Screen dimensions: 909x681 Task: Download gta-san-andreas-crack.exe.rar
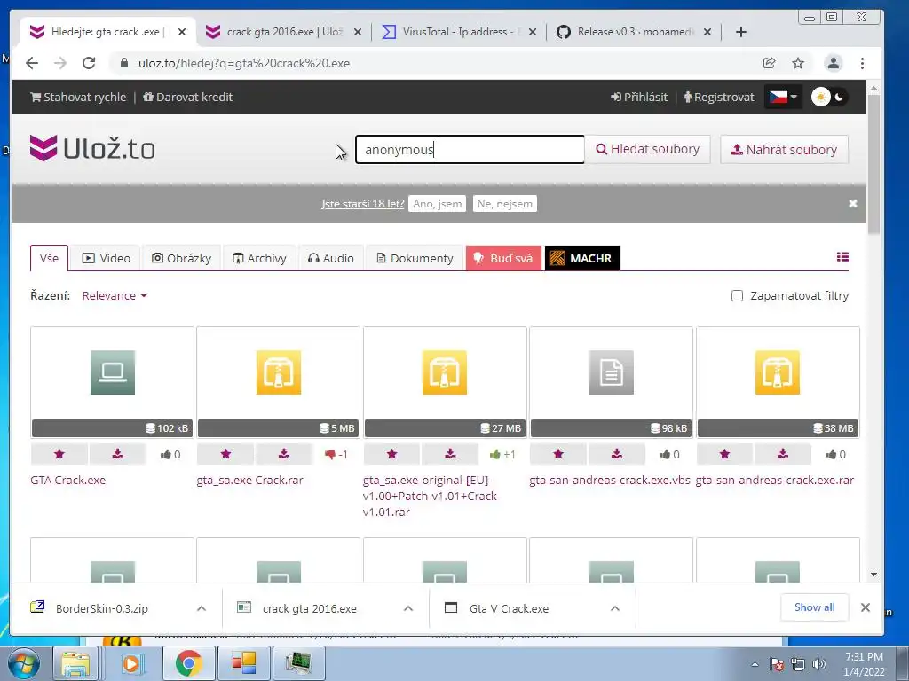click(x=783, y=454)
